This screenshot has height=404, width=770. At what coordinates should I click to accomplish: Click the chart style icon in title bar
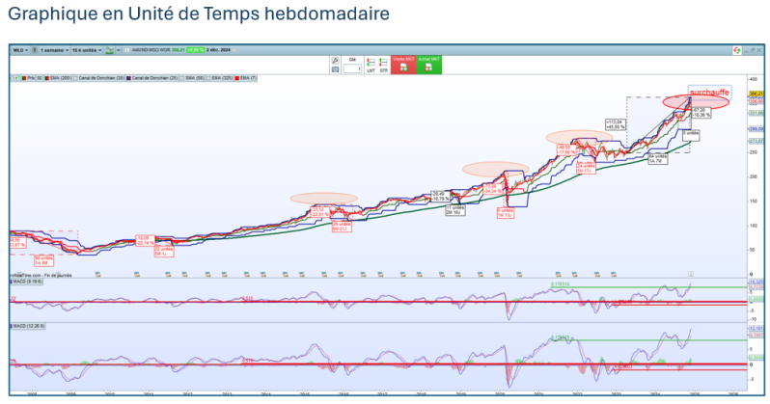pos(109,50)
